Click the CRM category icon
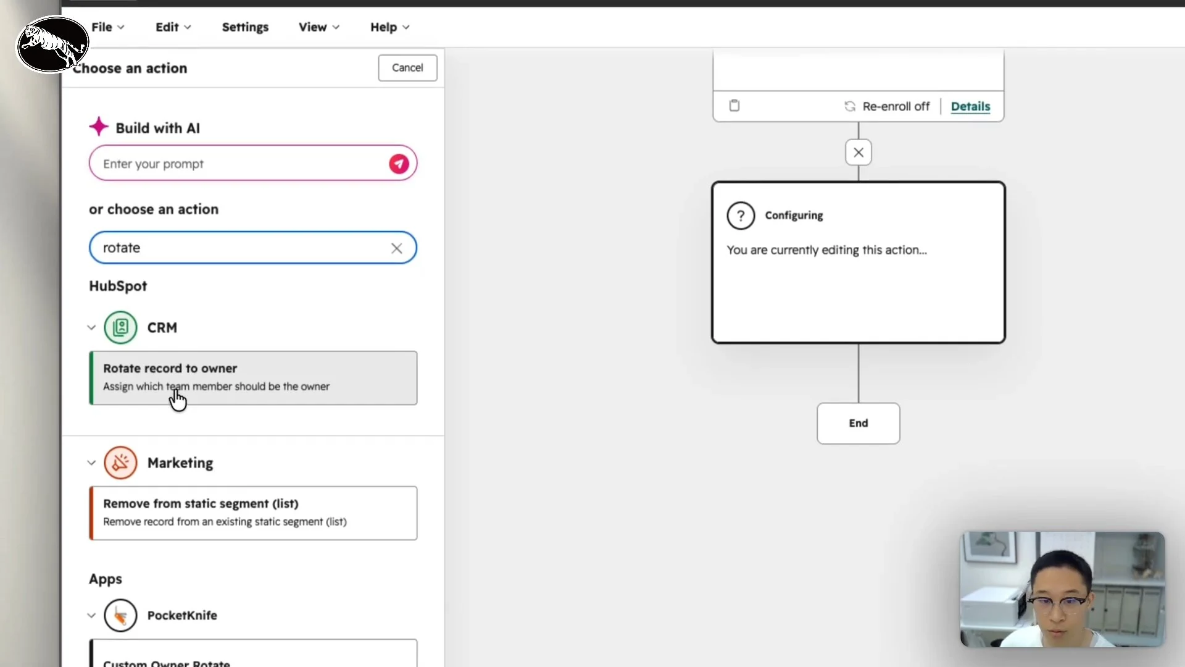This screenshot has width=1185, height=667. [x=120, y=327]
